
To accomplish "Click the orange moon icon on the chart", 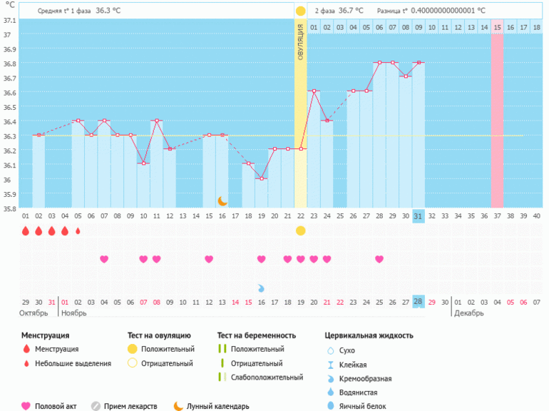I will coord(222,201).
